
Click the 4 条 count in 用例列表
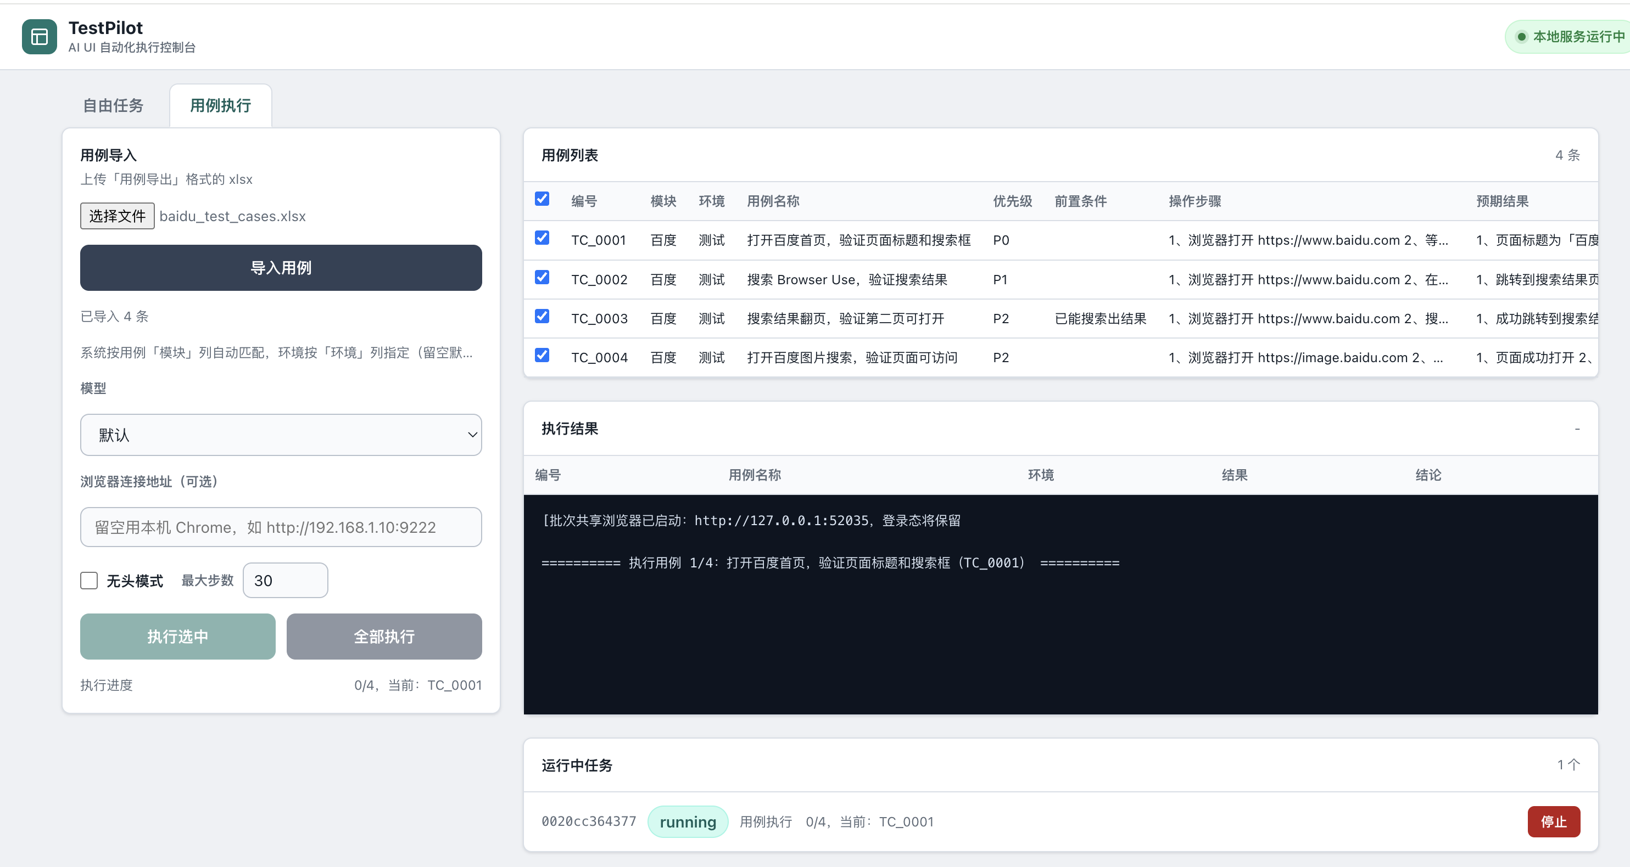point(1567,155)
